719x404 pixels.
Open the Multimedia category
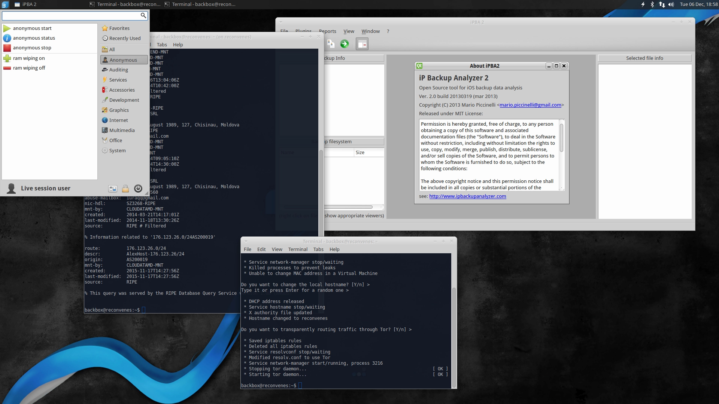pyautogui.click(x=124, y=130)
